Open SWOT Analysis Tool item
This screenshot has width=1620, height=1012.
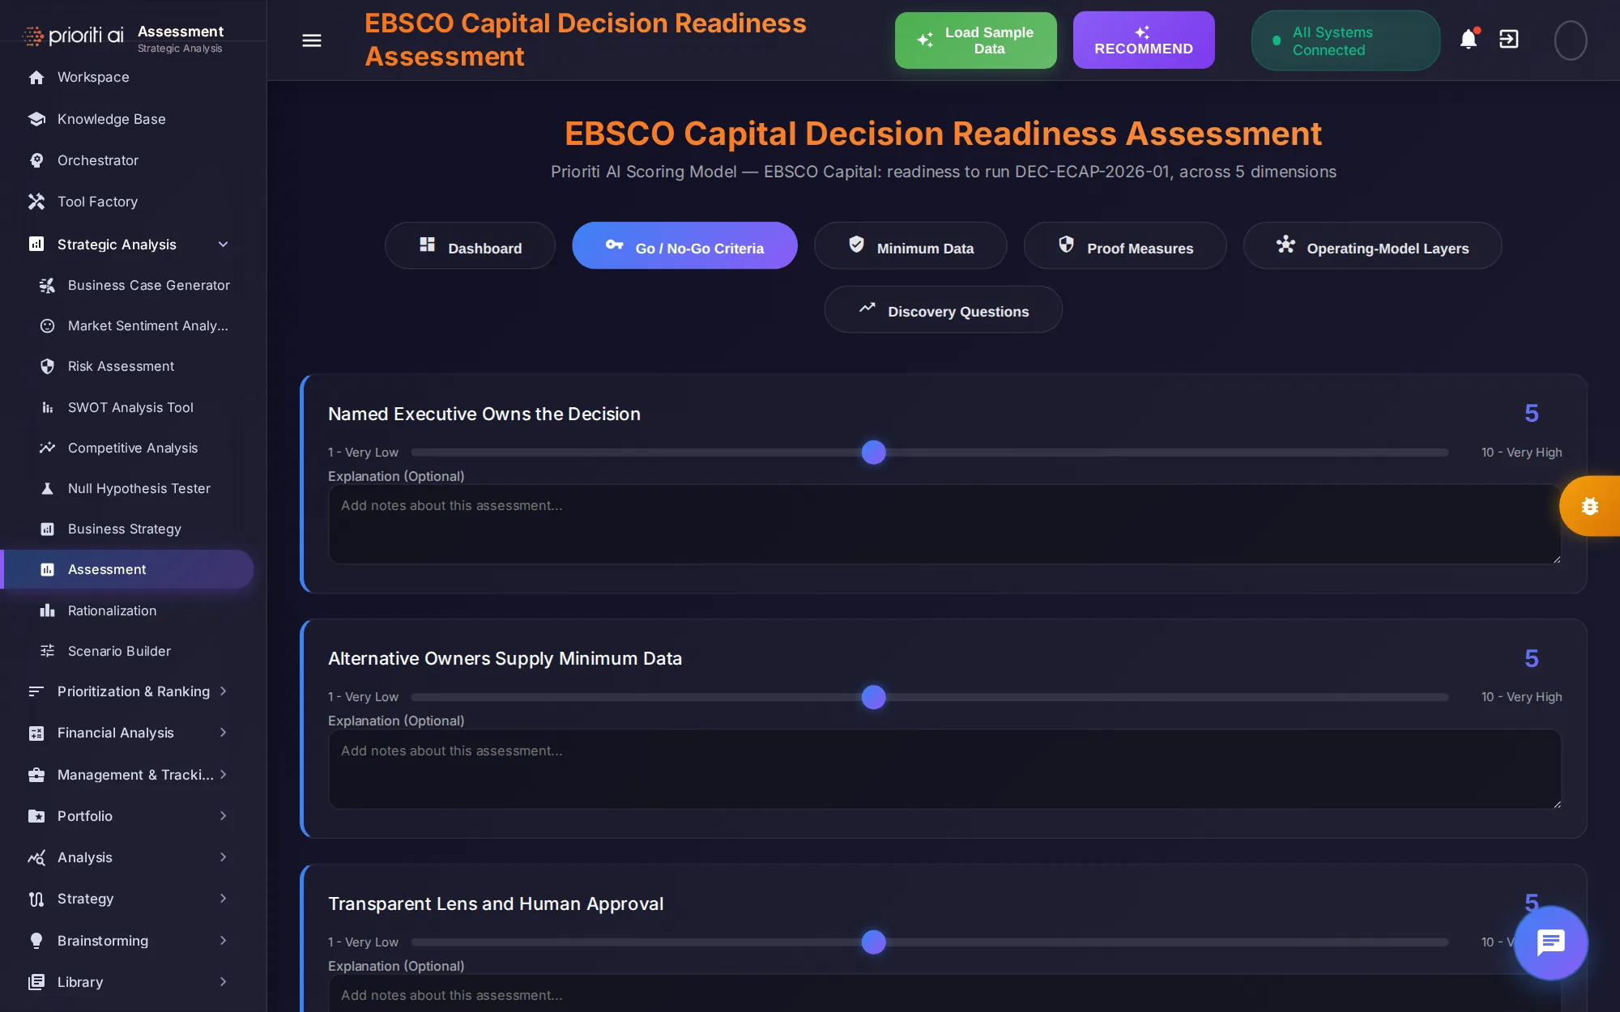point(130,408)
